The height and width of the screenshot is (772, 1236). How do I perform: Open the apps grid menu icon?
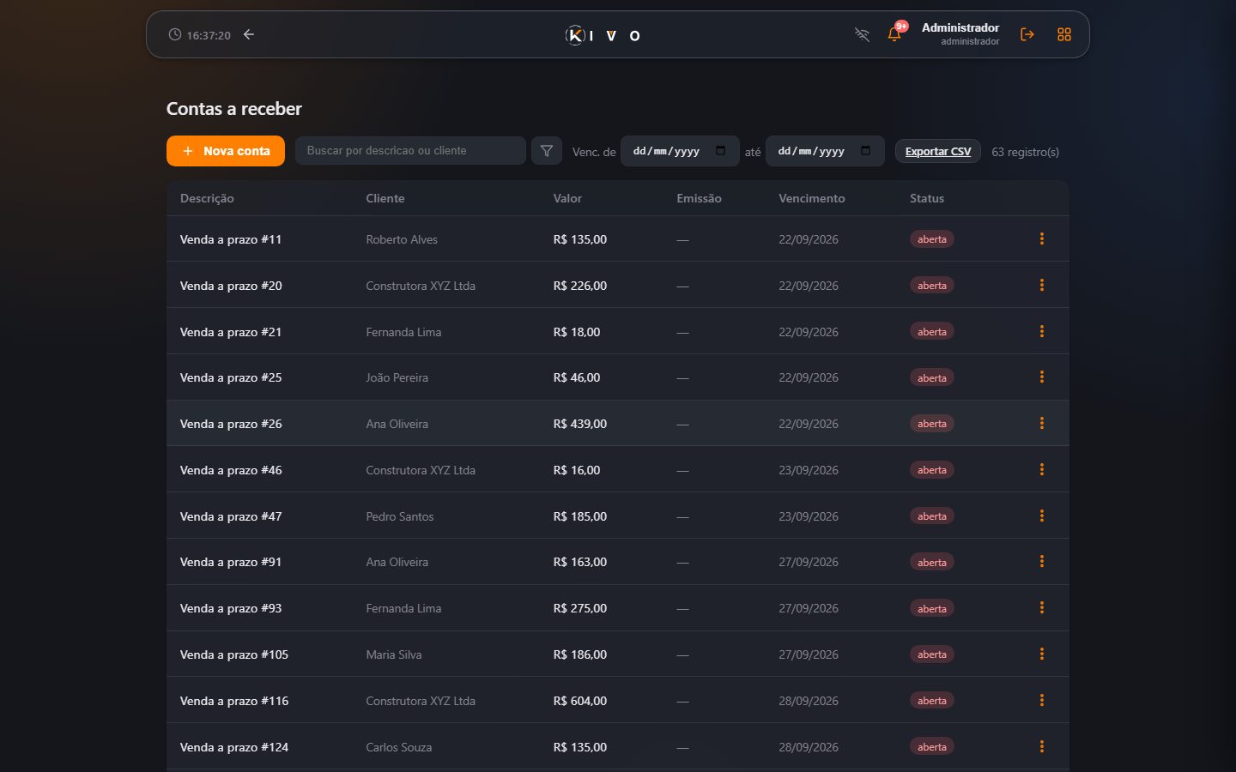pyautogui.click(x=1064, y=34)
